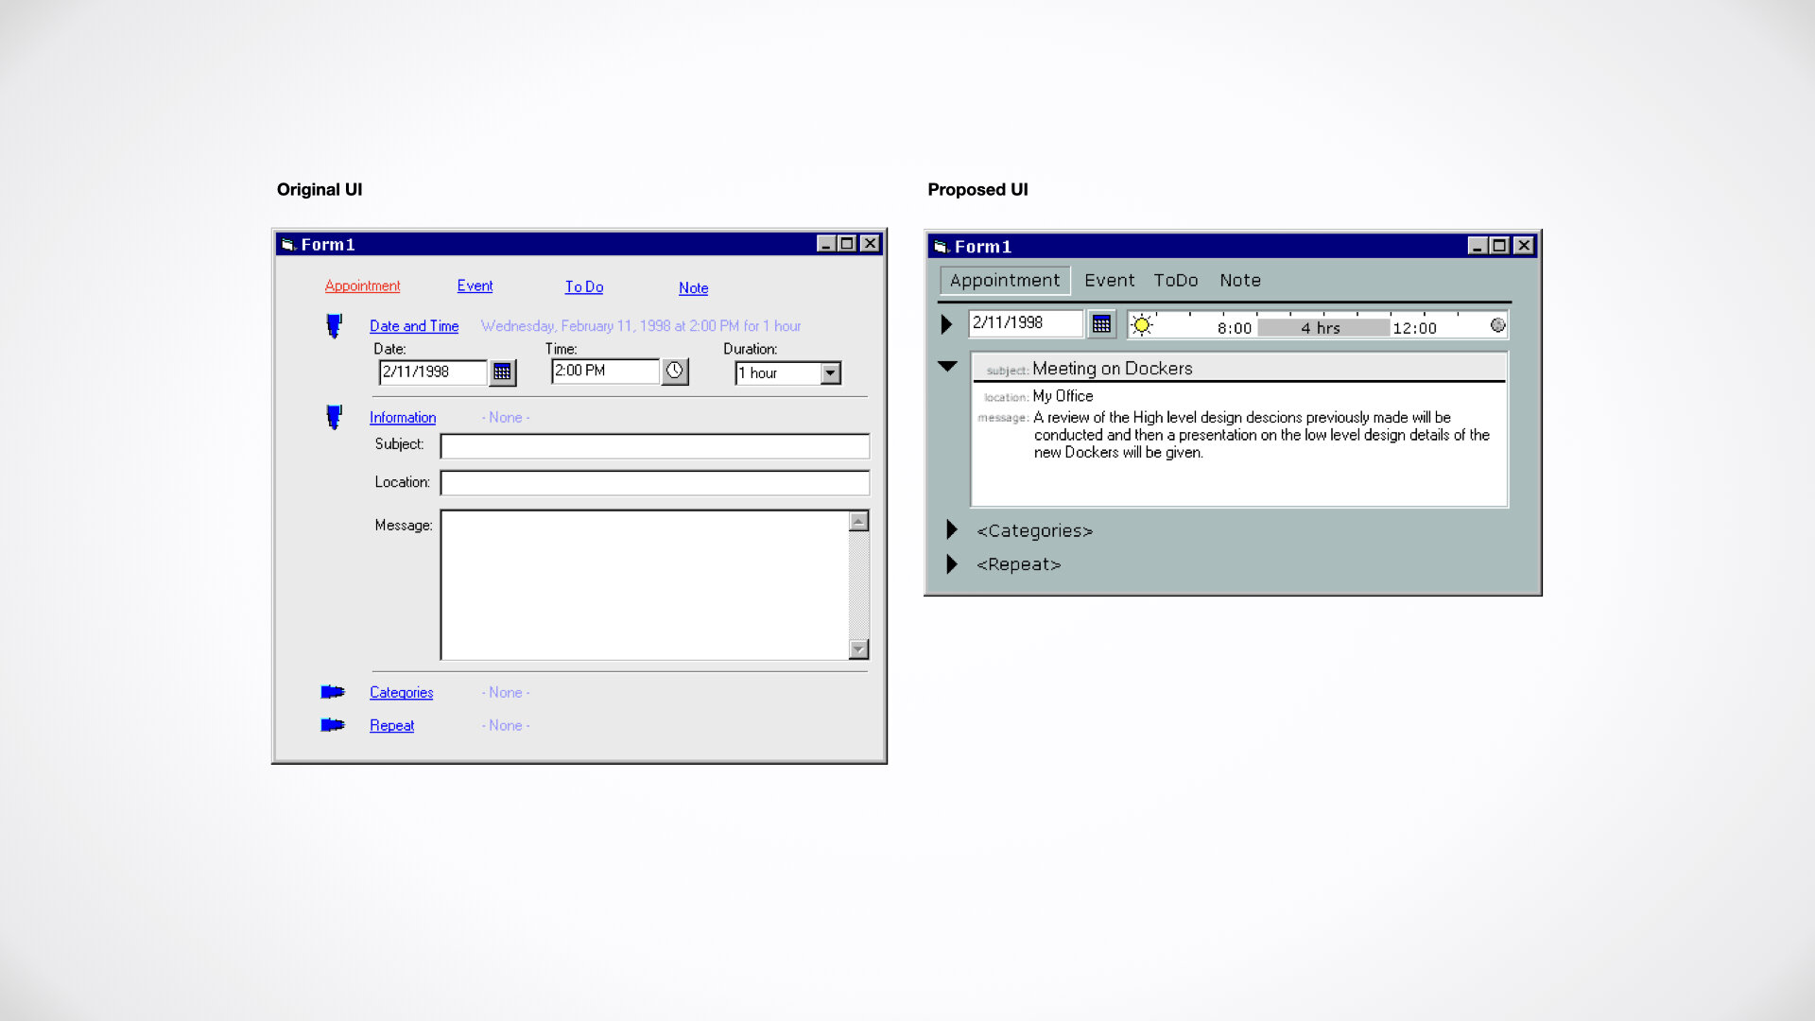Expand Categories pin in Original UI

[333, 692]
